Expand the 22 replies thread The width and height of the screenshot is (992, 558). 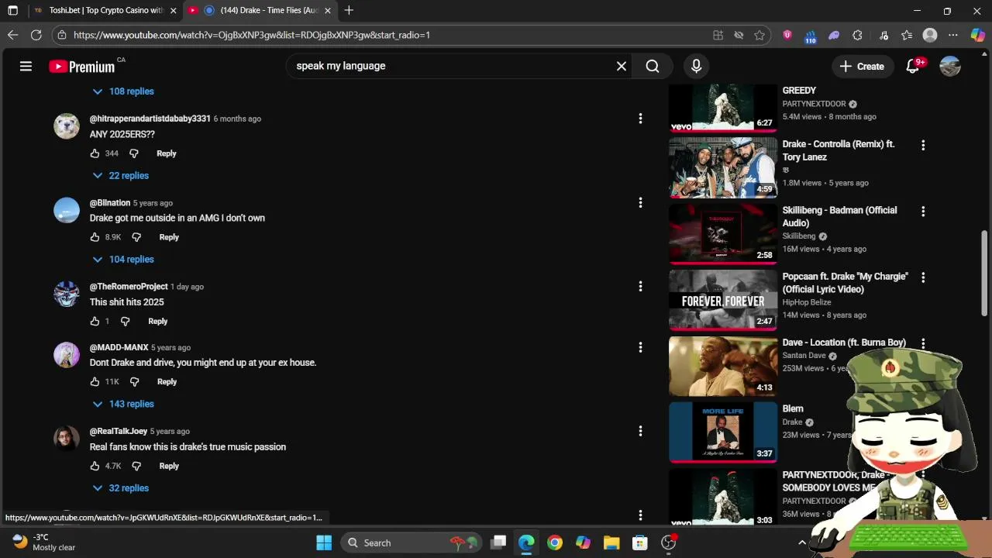point(120,176)
